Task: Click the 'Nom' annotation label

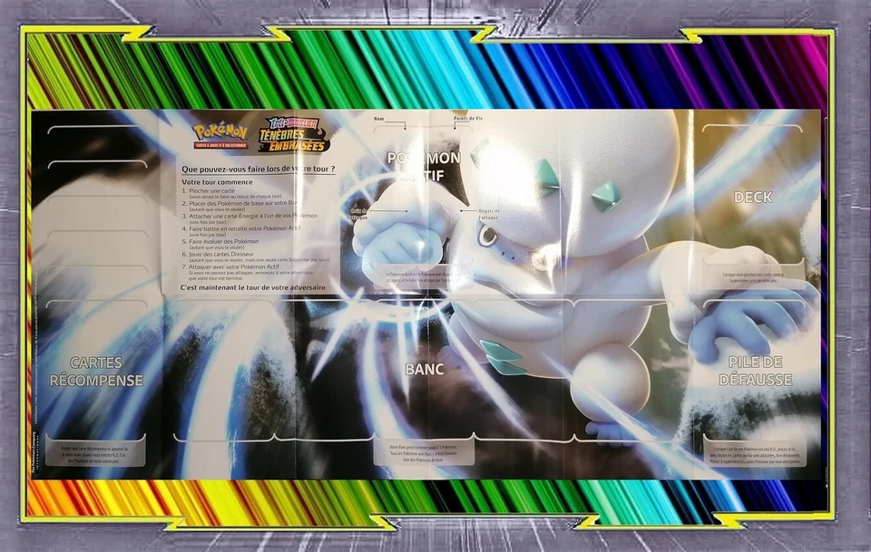Action: (379, 119)
